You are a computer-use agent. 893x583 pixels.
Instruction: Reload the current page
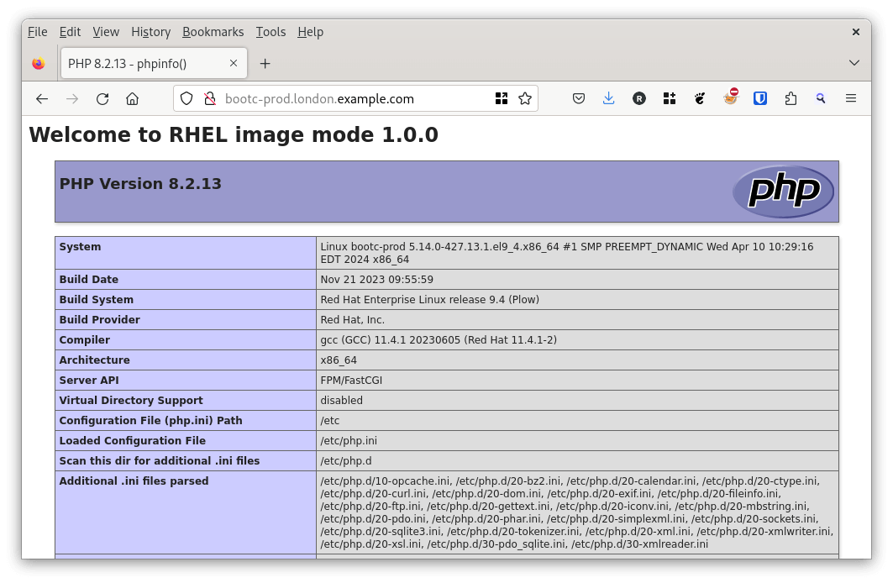(x=102, y=99)
